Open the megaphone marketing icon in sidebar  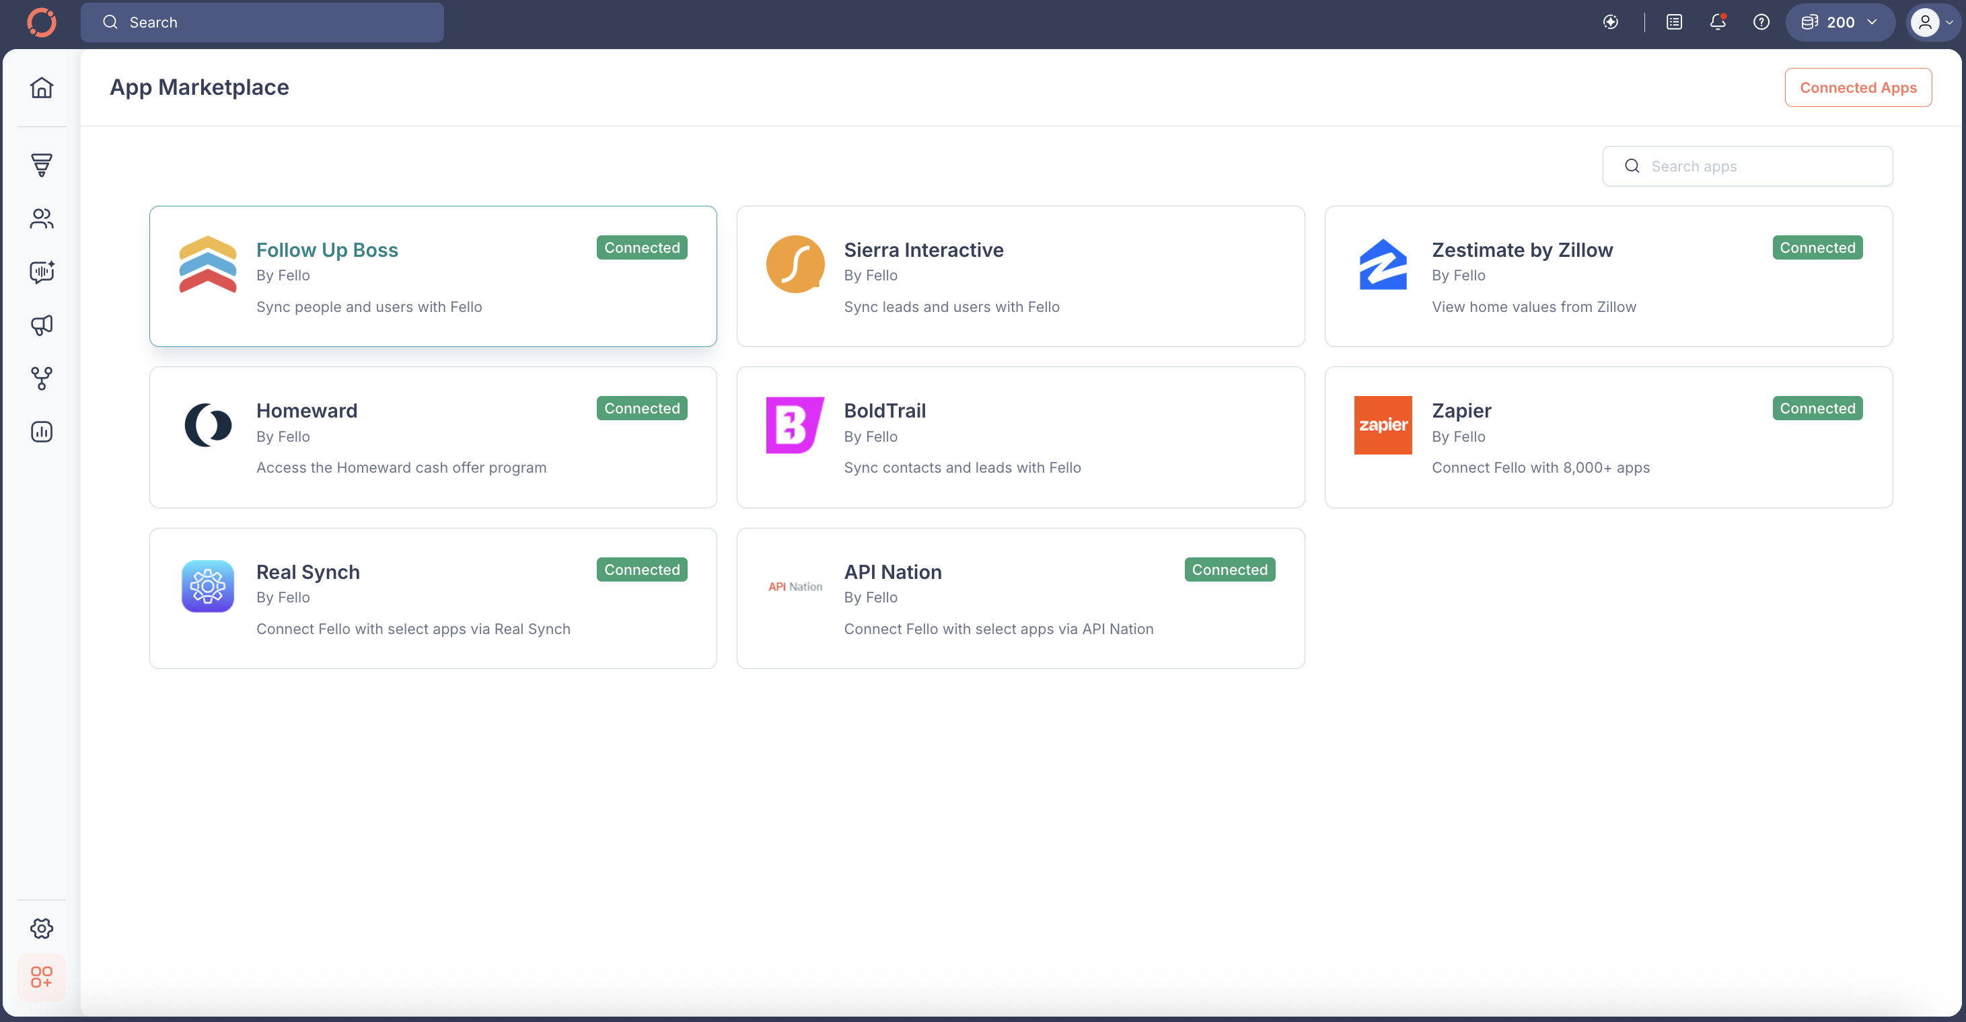[42, 325]
